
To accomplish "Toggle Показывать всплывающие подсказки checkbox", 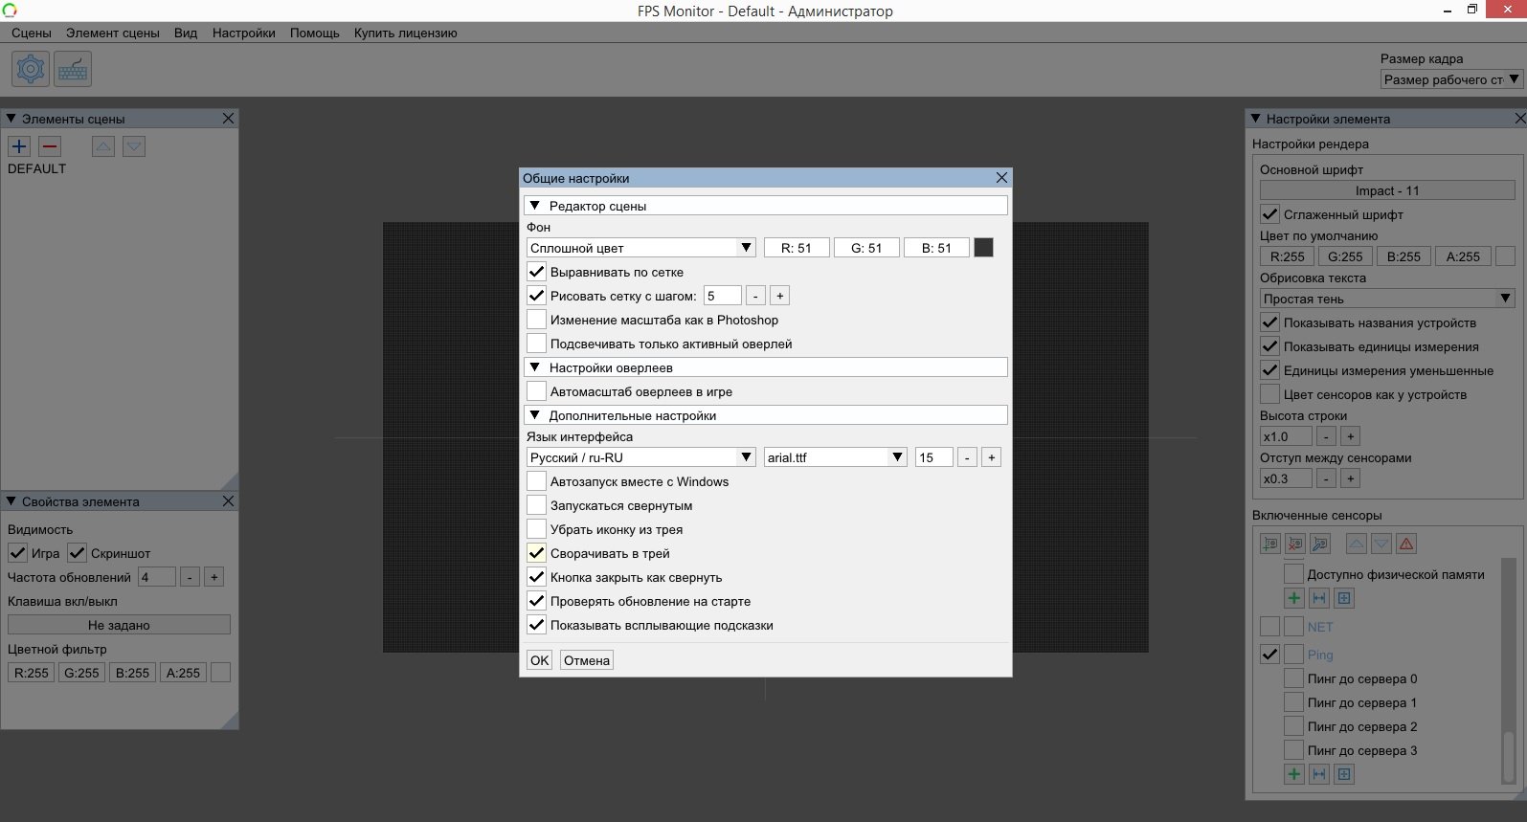I will point(537,625).
